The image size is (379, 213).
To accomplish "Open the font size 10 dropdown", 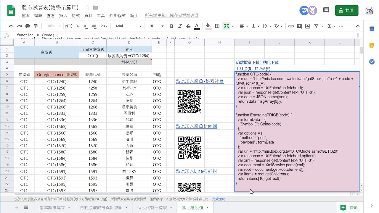I will [156, 26].
